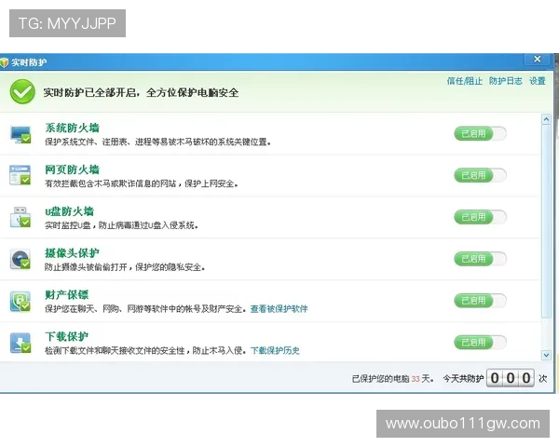Click the 今天共防护 label
Viewport: 559px width, 447px height.
pyautogui.click(x=463, y=379)
